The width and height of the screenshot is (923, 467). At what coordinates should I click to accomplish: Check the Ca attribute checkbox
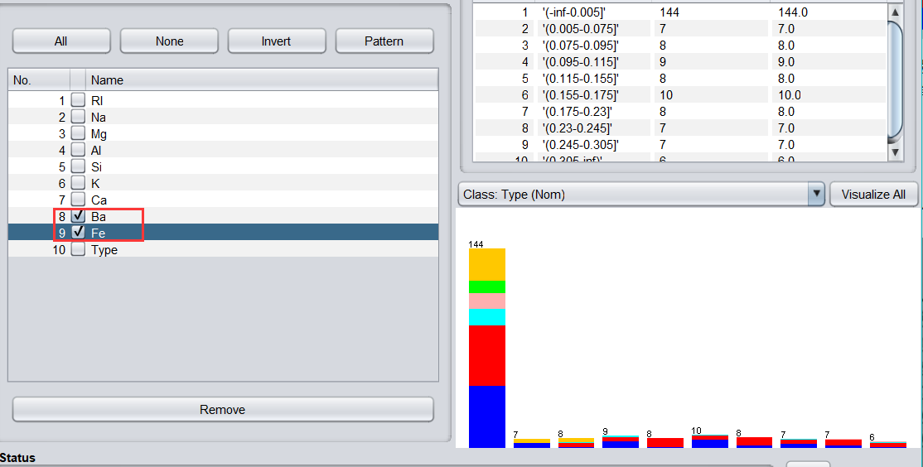[x=78, y=200]
